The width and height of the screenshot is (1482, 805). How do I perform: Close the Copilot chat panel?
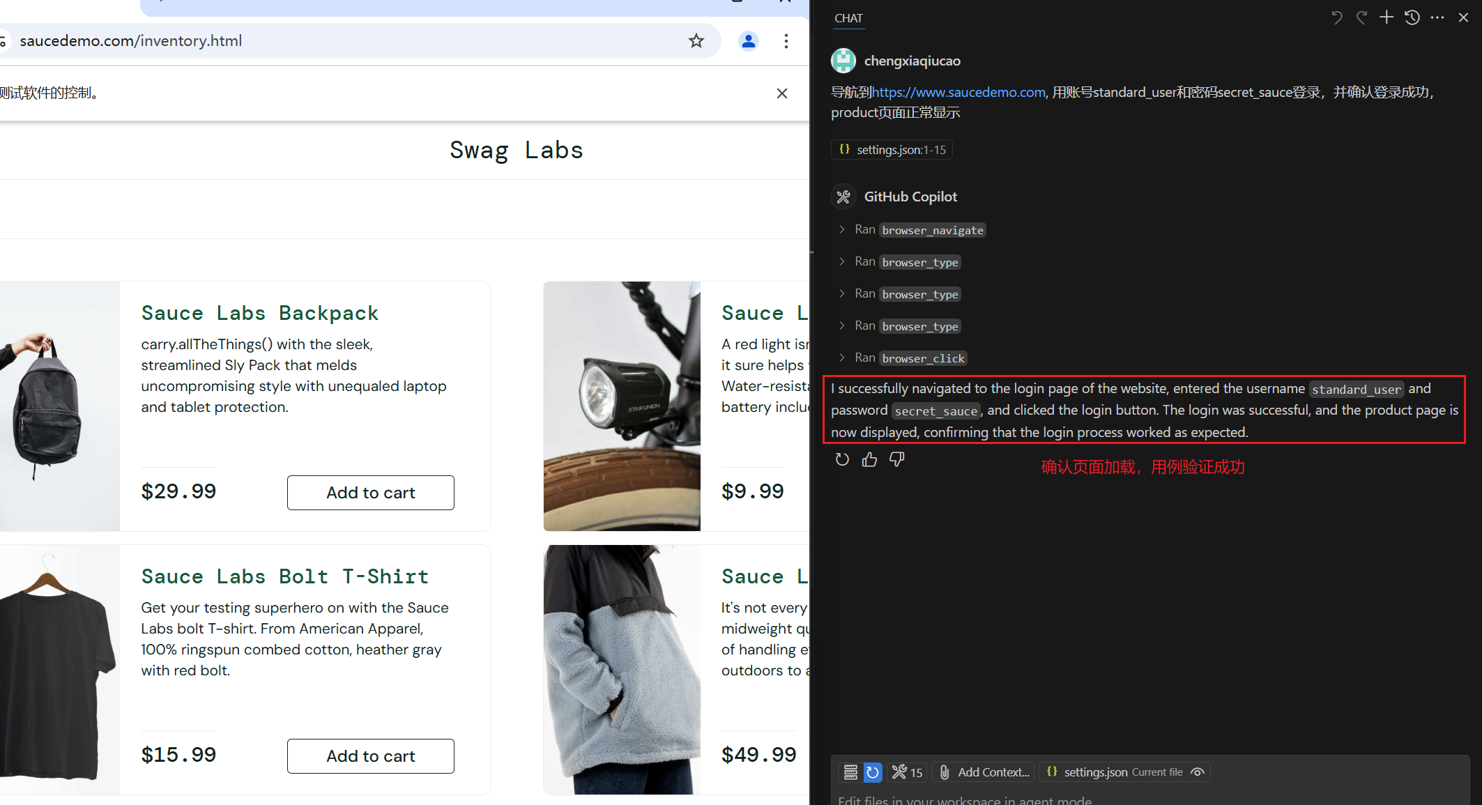[x=1463, y=17]
